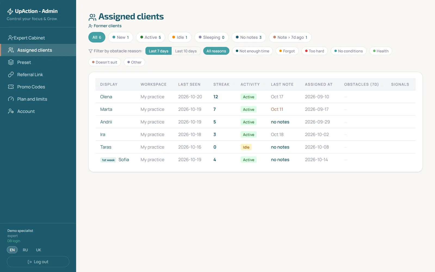435x272 pixels.
Task: Filter obstacles by Too hard
Action: (315, 51)
